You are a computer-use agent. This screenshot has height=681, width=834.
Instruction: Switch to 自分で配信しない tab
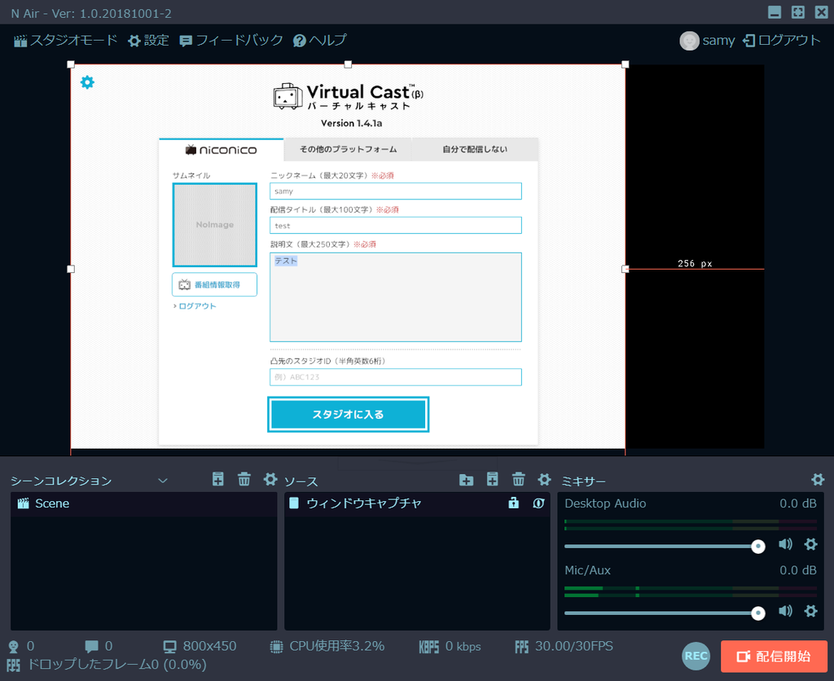[475, 150]
